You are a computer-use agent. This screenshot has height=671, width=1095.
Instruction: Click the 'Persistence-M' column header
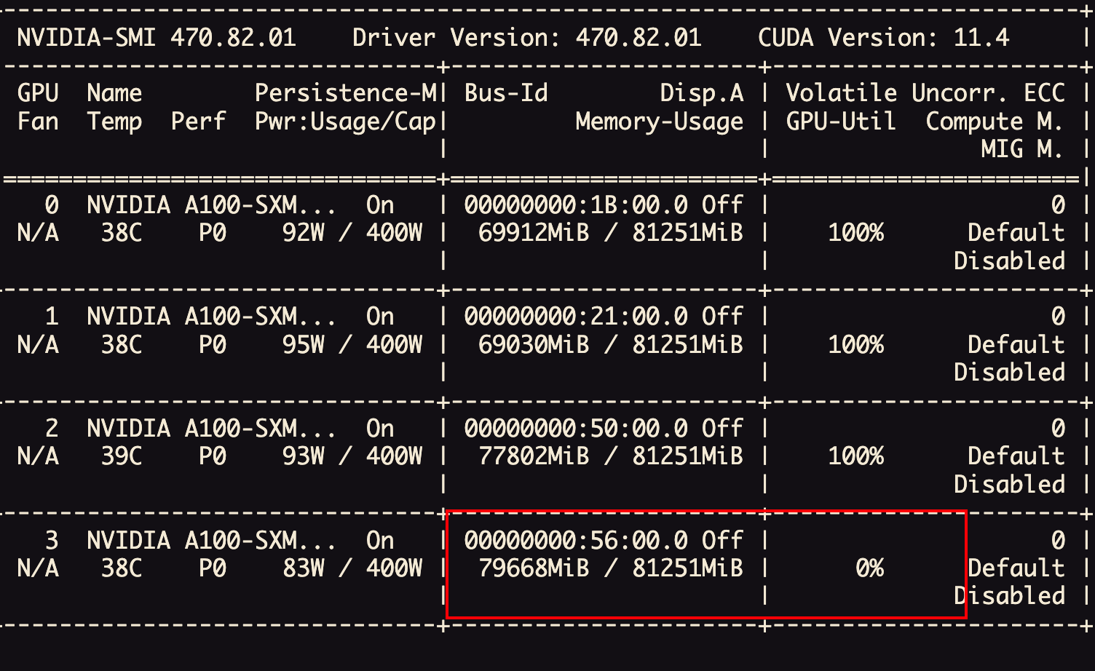pyautogui.click(x=346, y=93)
